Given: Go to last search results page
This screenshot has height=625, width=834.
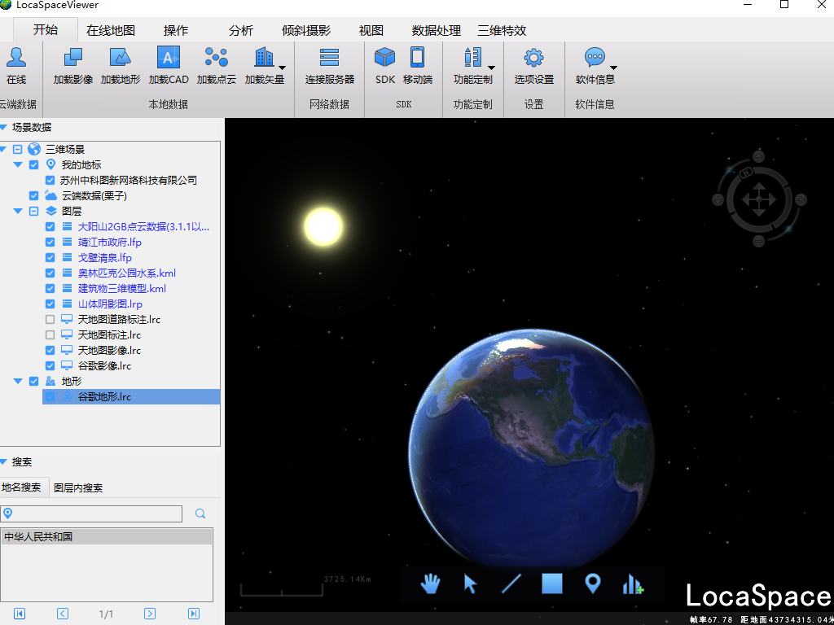Looking at the screenshot, I should pyautogui.click(x=194, y=614).
